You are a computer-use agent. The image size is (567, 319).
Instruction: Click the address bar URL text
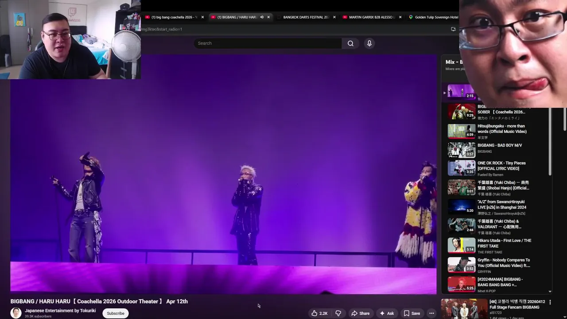coord(162,29)
